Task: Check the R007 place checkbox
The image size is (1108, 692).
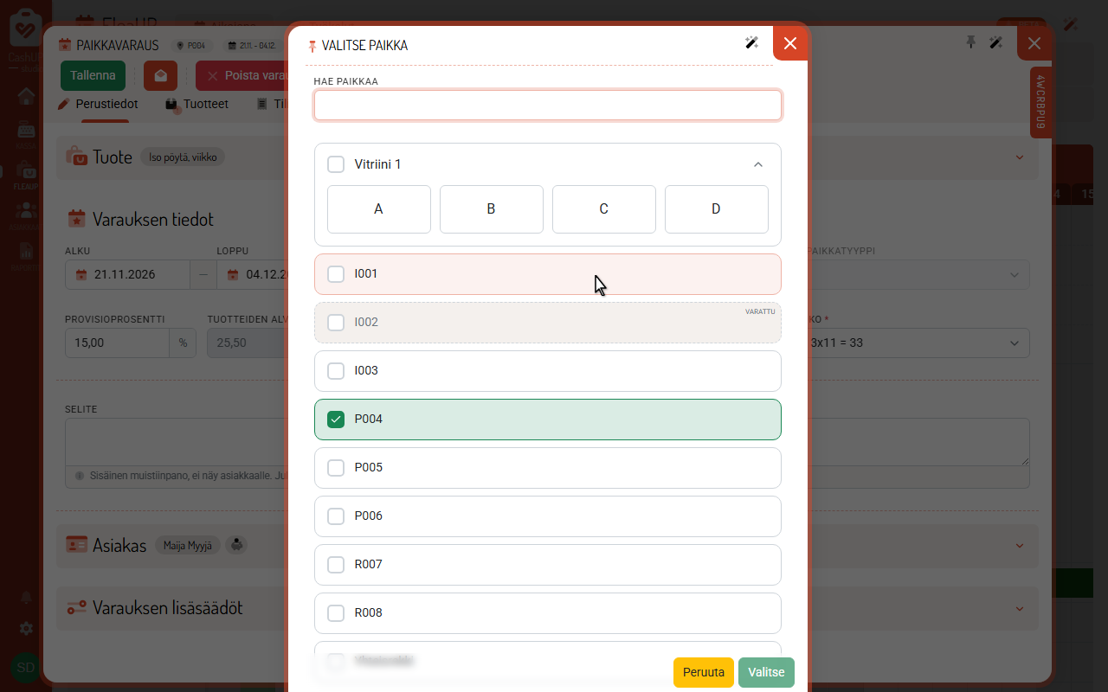Action: 336,565
